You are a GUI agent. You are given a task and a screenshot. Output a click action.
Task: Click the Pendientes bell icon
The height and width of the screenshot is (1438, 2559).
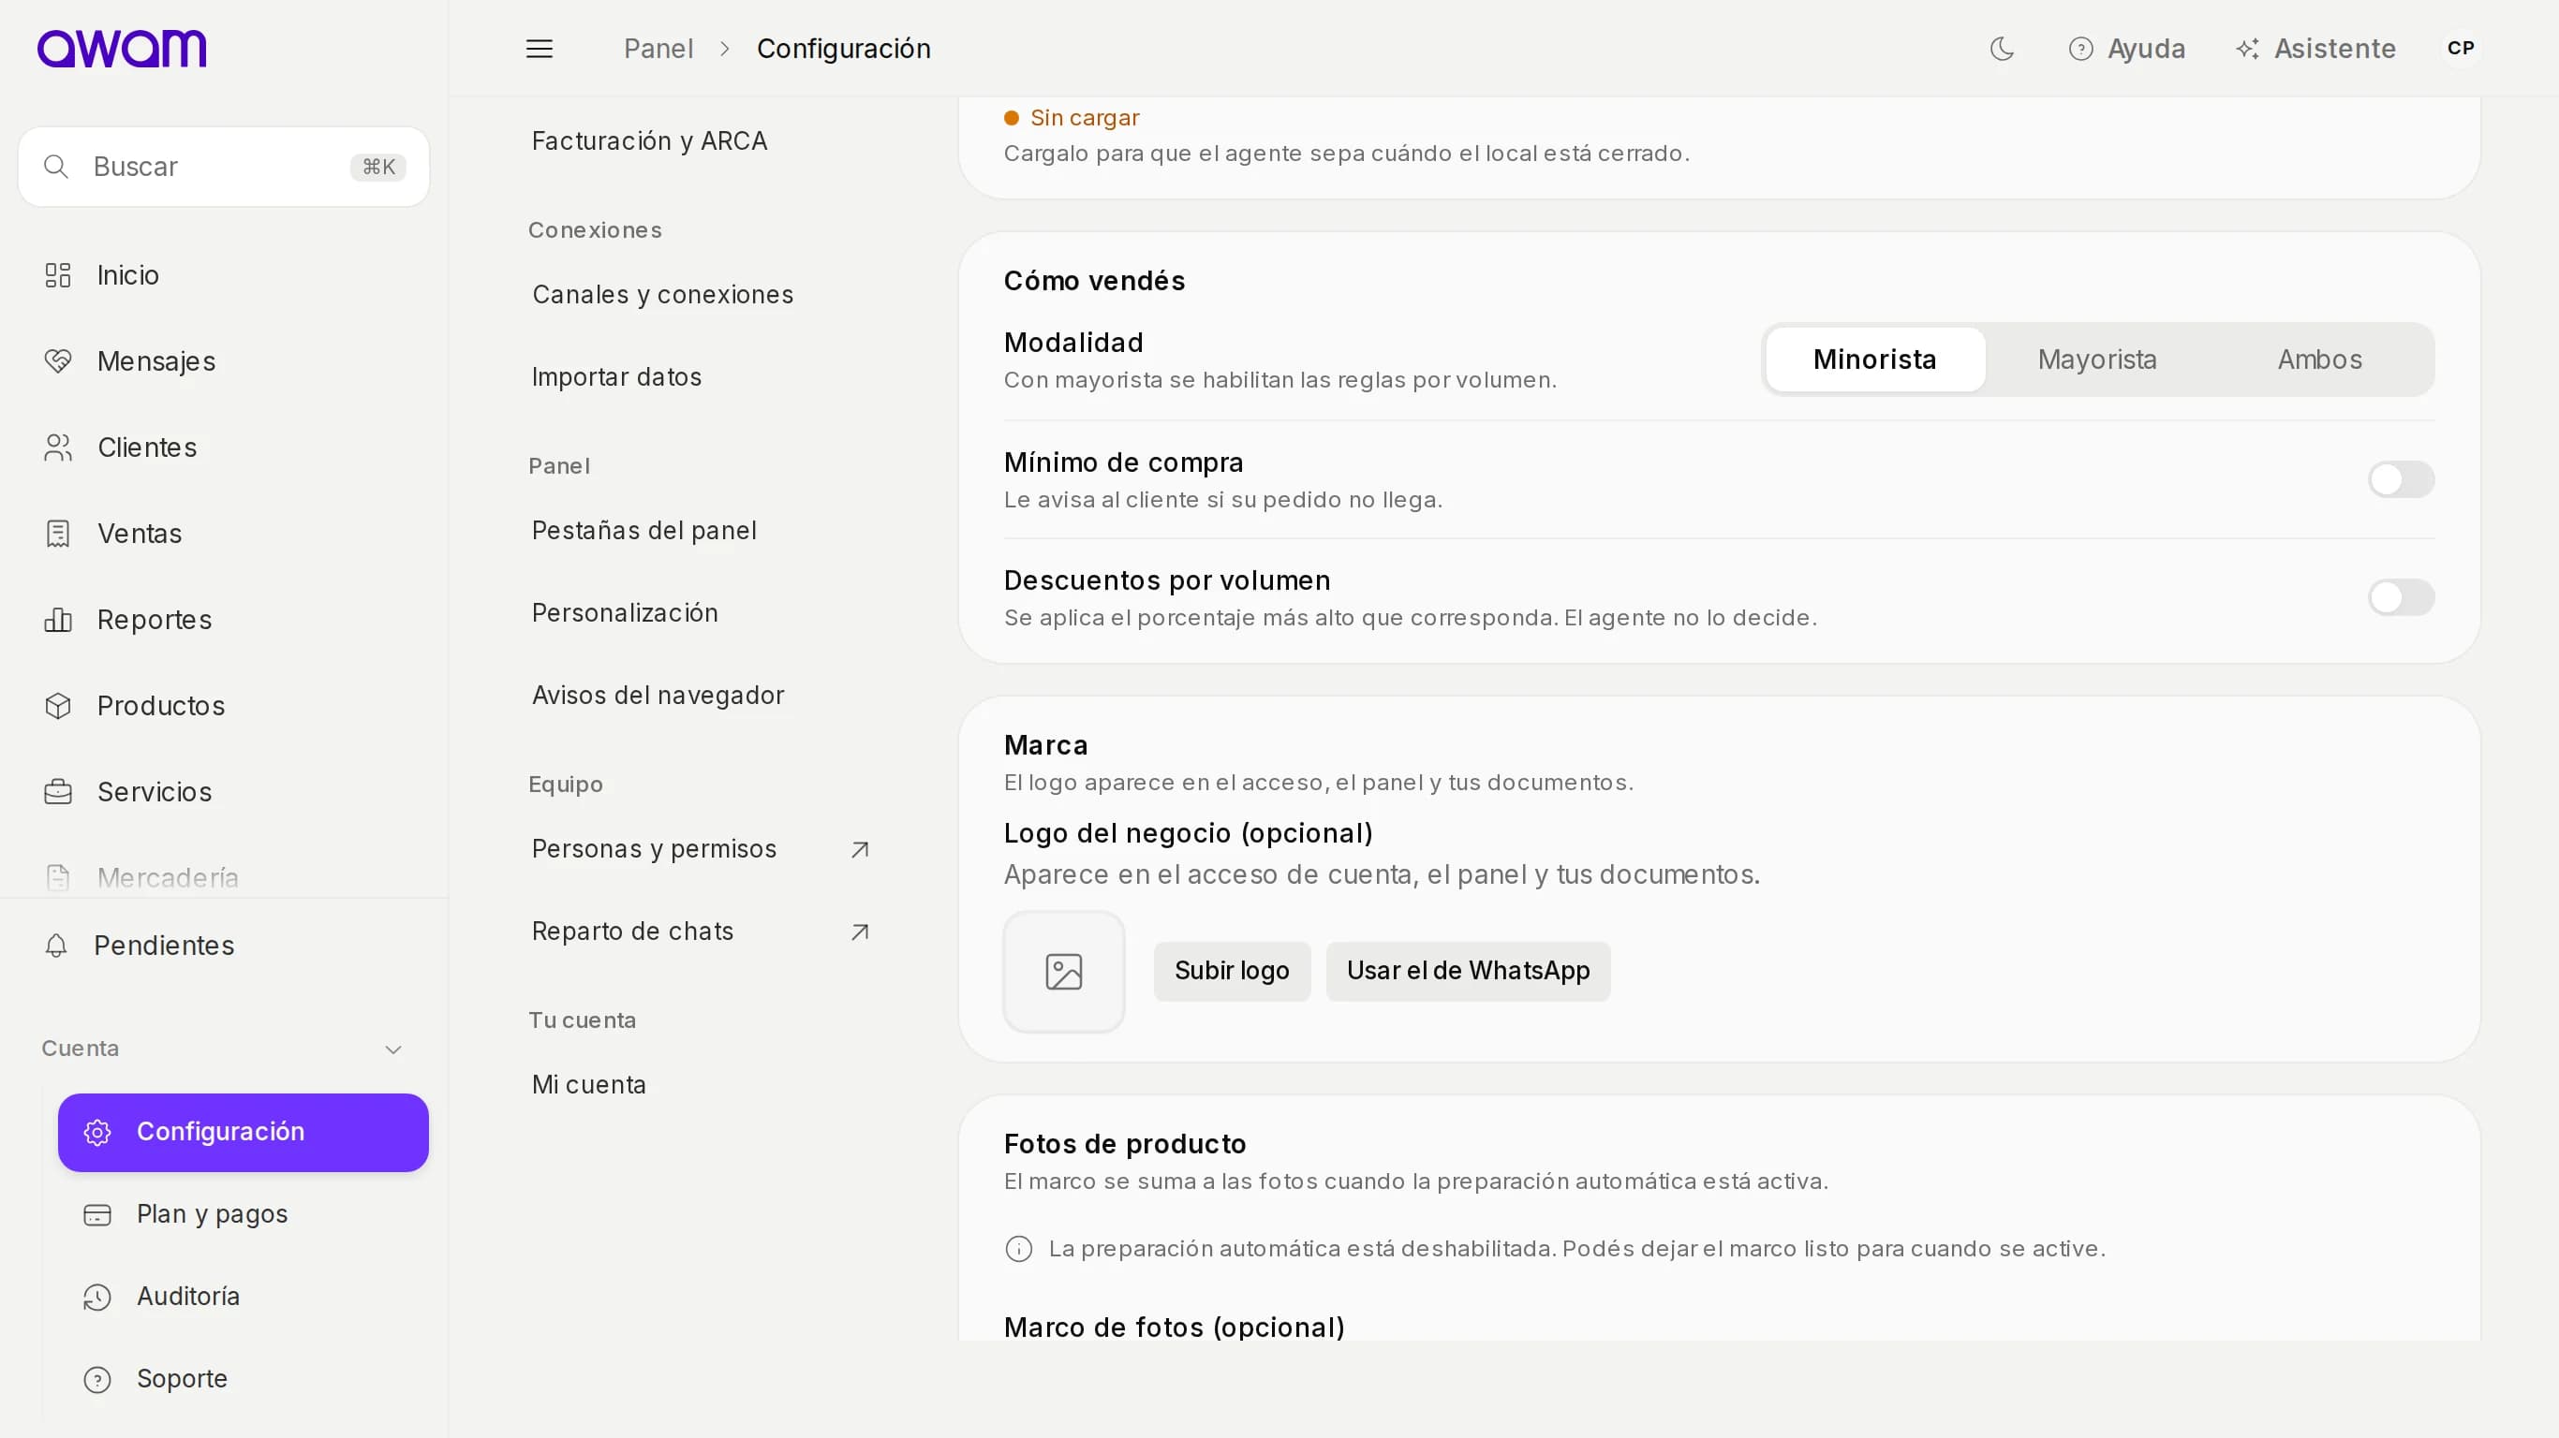click(x=56, y=946)
